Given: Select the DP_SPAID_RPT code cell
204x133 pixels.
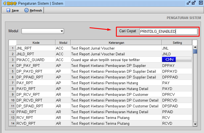Looking at the screenshot, I should point(36,106).
